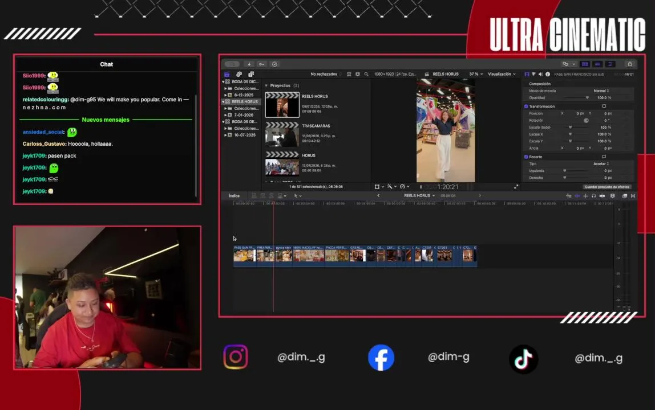655x410 pixels.
Task: Show the onscreen Crop controls icon
Action: (604, 157)
